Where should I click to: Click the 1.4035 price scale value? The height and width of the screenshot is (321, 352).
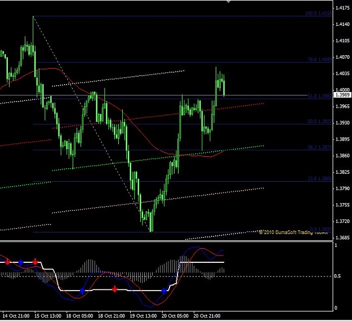tap(342, 73)
